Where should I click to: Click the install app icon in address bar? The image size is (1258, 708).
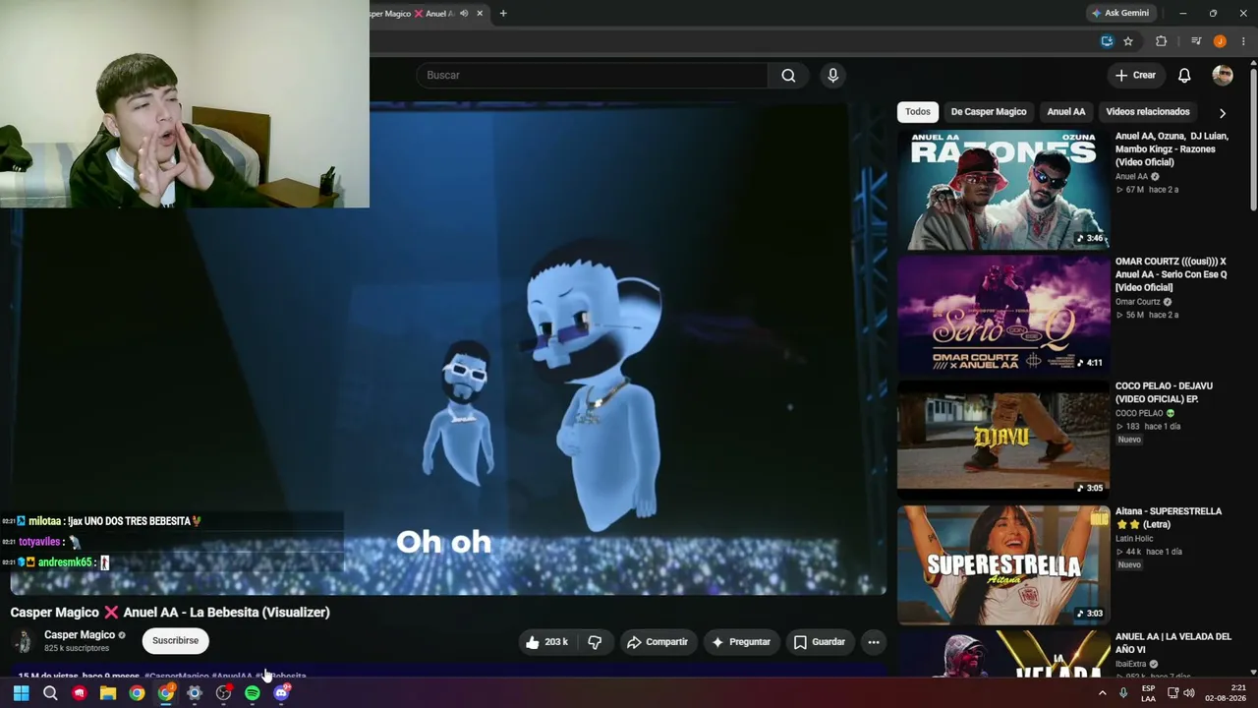pyautogui.click(x=1107, y=41)
